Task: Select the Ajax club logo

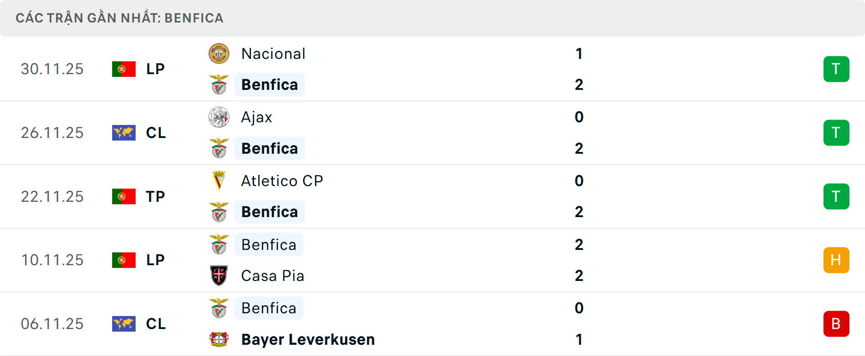Action: click(219, 117)
